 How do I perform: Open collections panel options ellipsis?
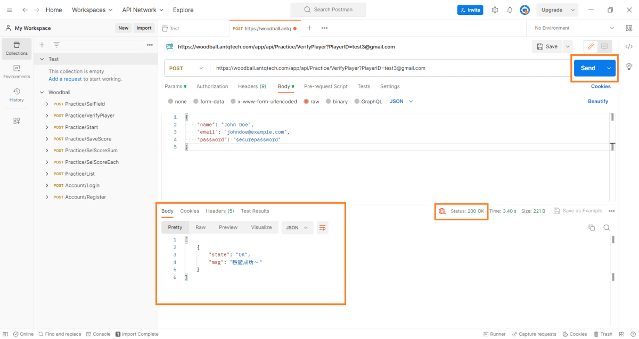point(150,45)
